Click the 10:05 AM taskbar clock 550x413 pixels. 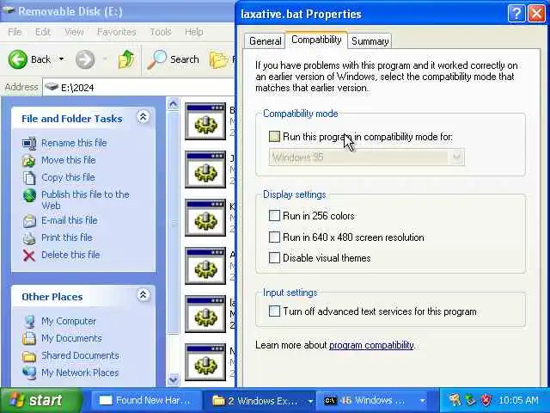(518, 400)
